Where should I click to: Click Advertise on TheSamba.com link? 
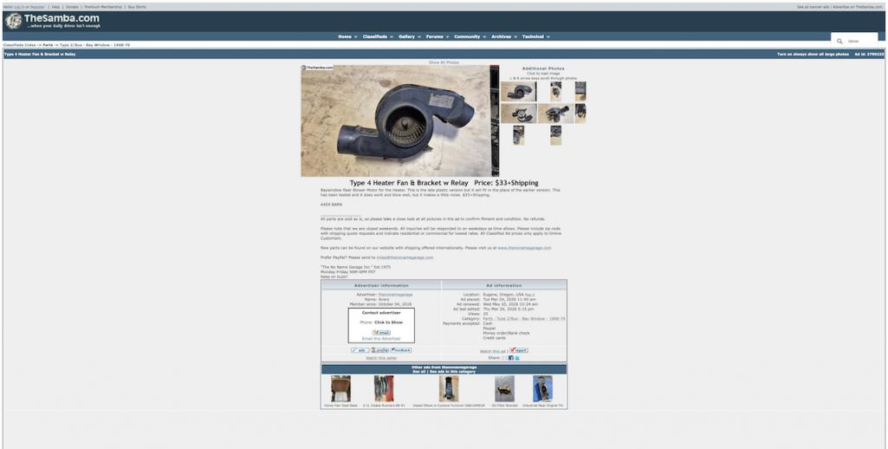click(x=858, y=7)
